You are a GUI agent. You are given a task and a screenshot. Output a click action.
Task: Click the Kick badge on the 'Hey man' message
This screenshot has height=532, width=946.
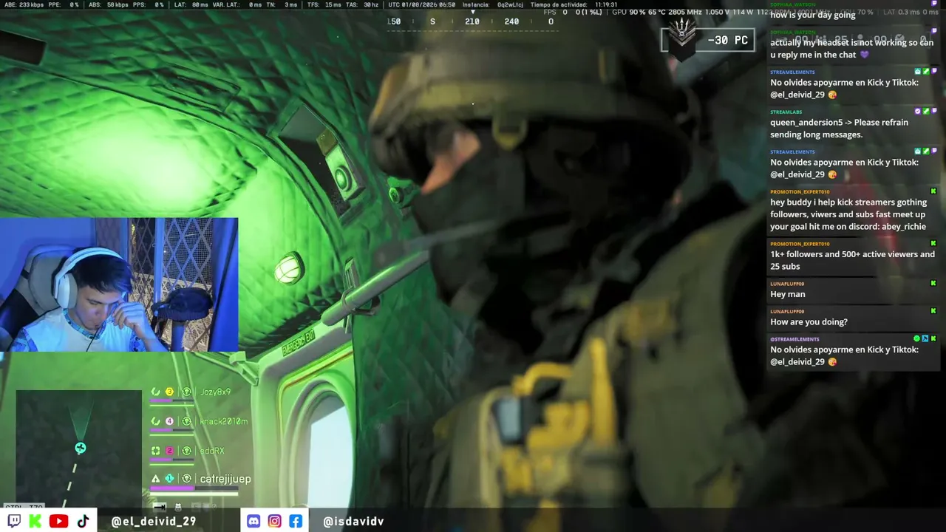[x=933, y=283]
